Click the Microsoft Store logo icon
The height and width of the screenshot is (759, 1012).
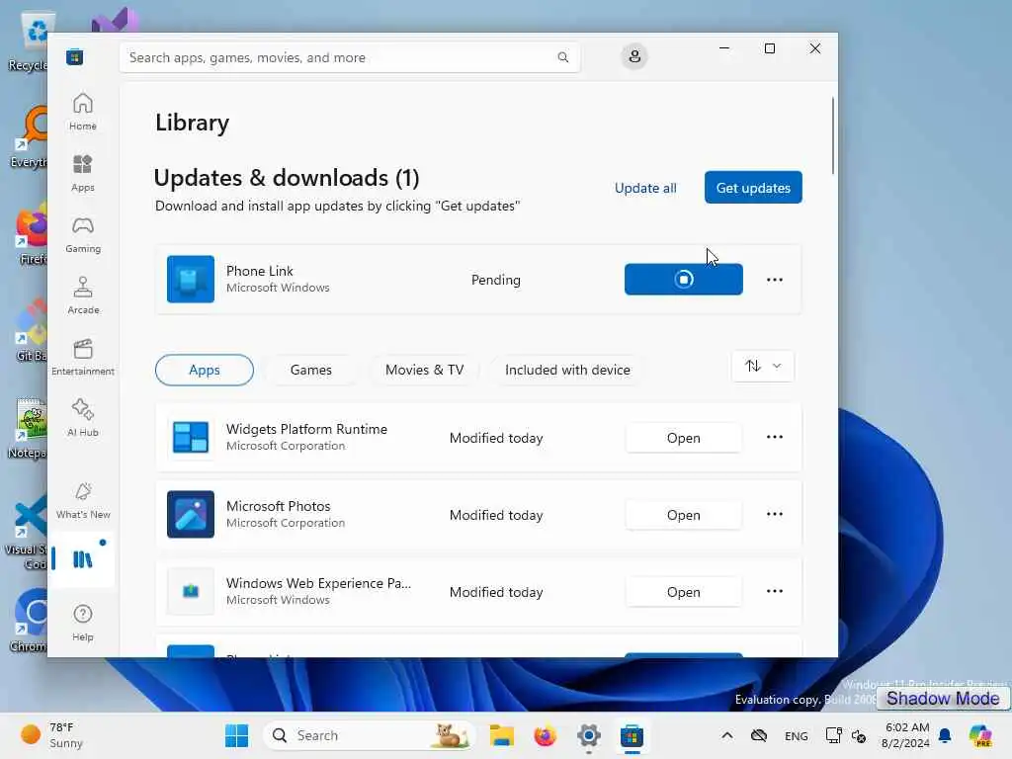pos(75,56)
